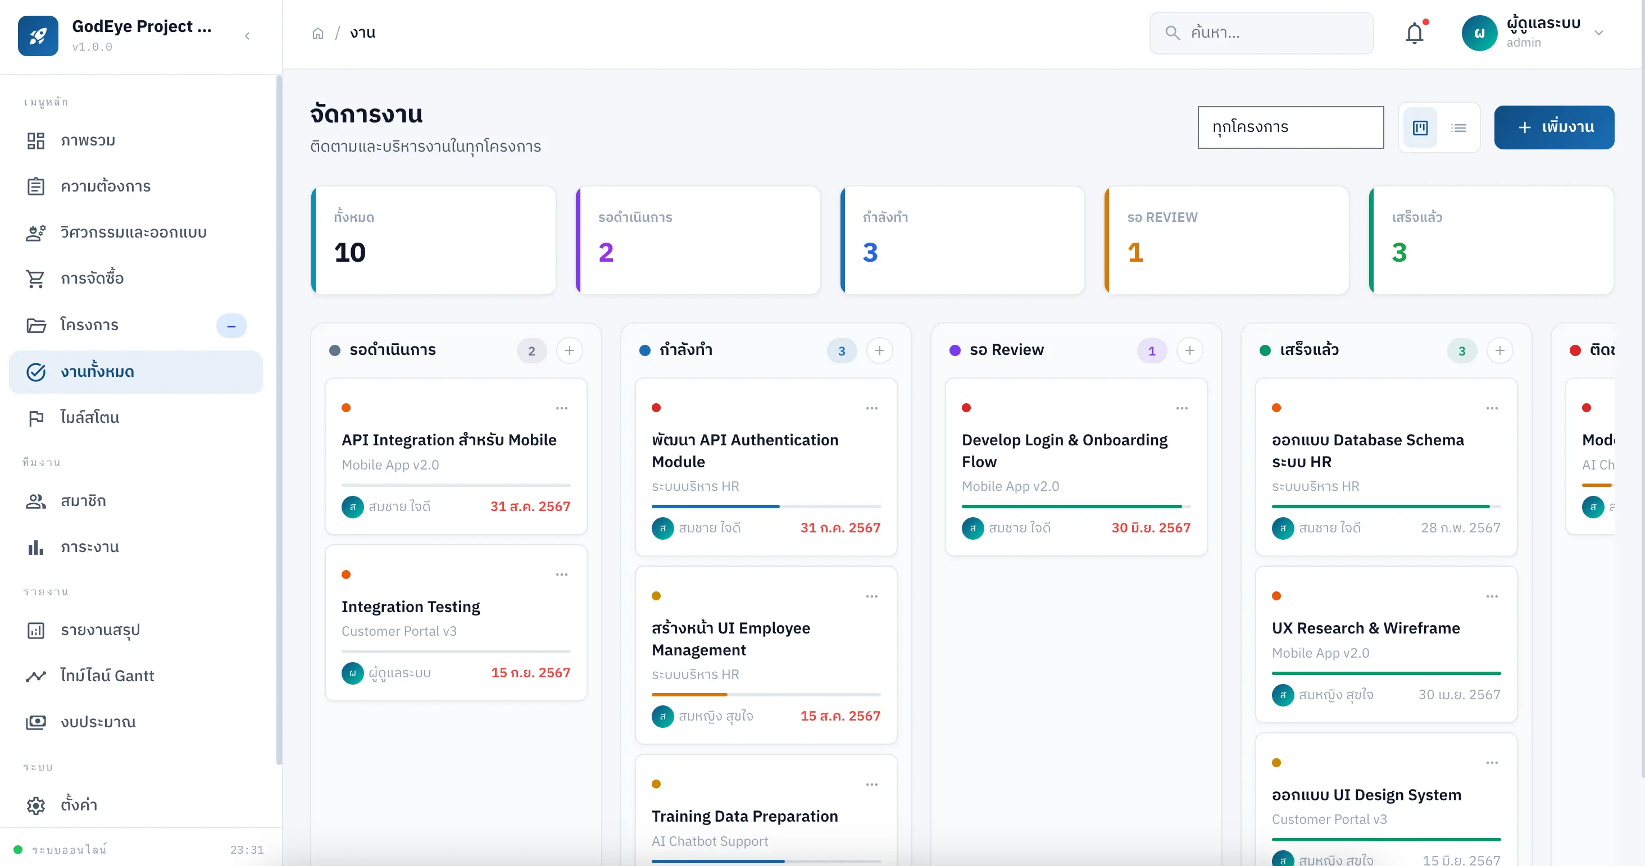Click progress bar on Develop Login card
Viewport: 1645px width, 866px height.
tap(1076, 507)
